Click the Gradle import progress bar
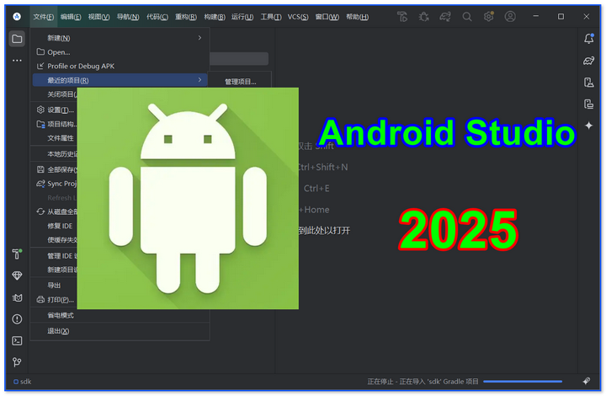This screenshot has width=606, height=396. [x=523, y=382]
